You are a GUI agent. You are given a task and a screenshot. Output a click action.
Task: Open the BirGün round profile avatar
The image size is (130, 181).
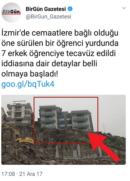11,13
